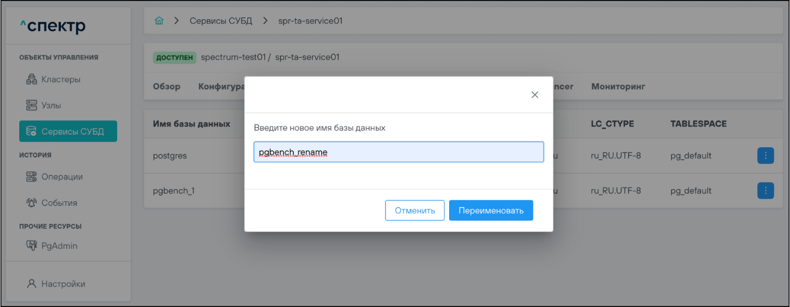
Task: Click the Events (События) bell icon
Action: pos(32,203)
